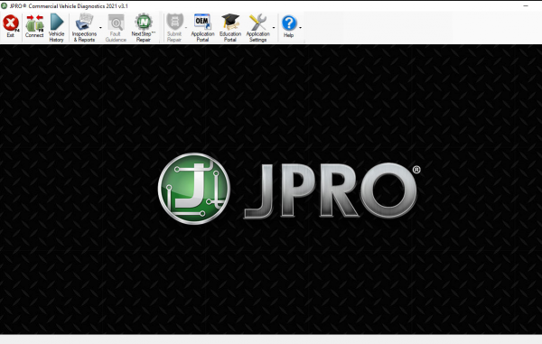
Task: Open the OEM Application Portal
Action: 202,28
